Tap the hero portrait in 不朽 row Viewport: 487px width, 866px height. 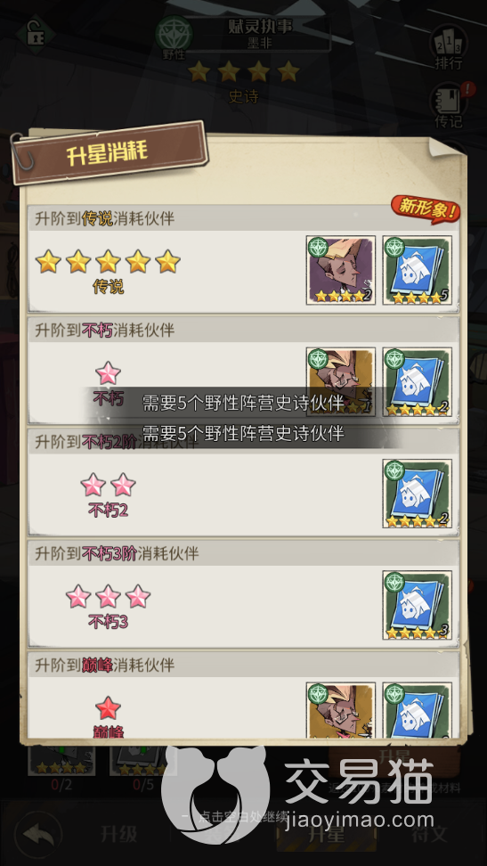341,381
